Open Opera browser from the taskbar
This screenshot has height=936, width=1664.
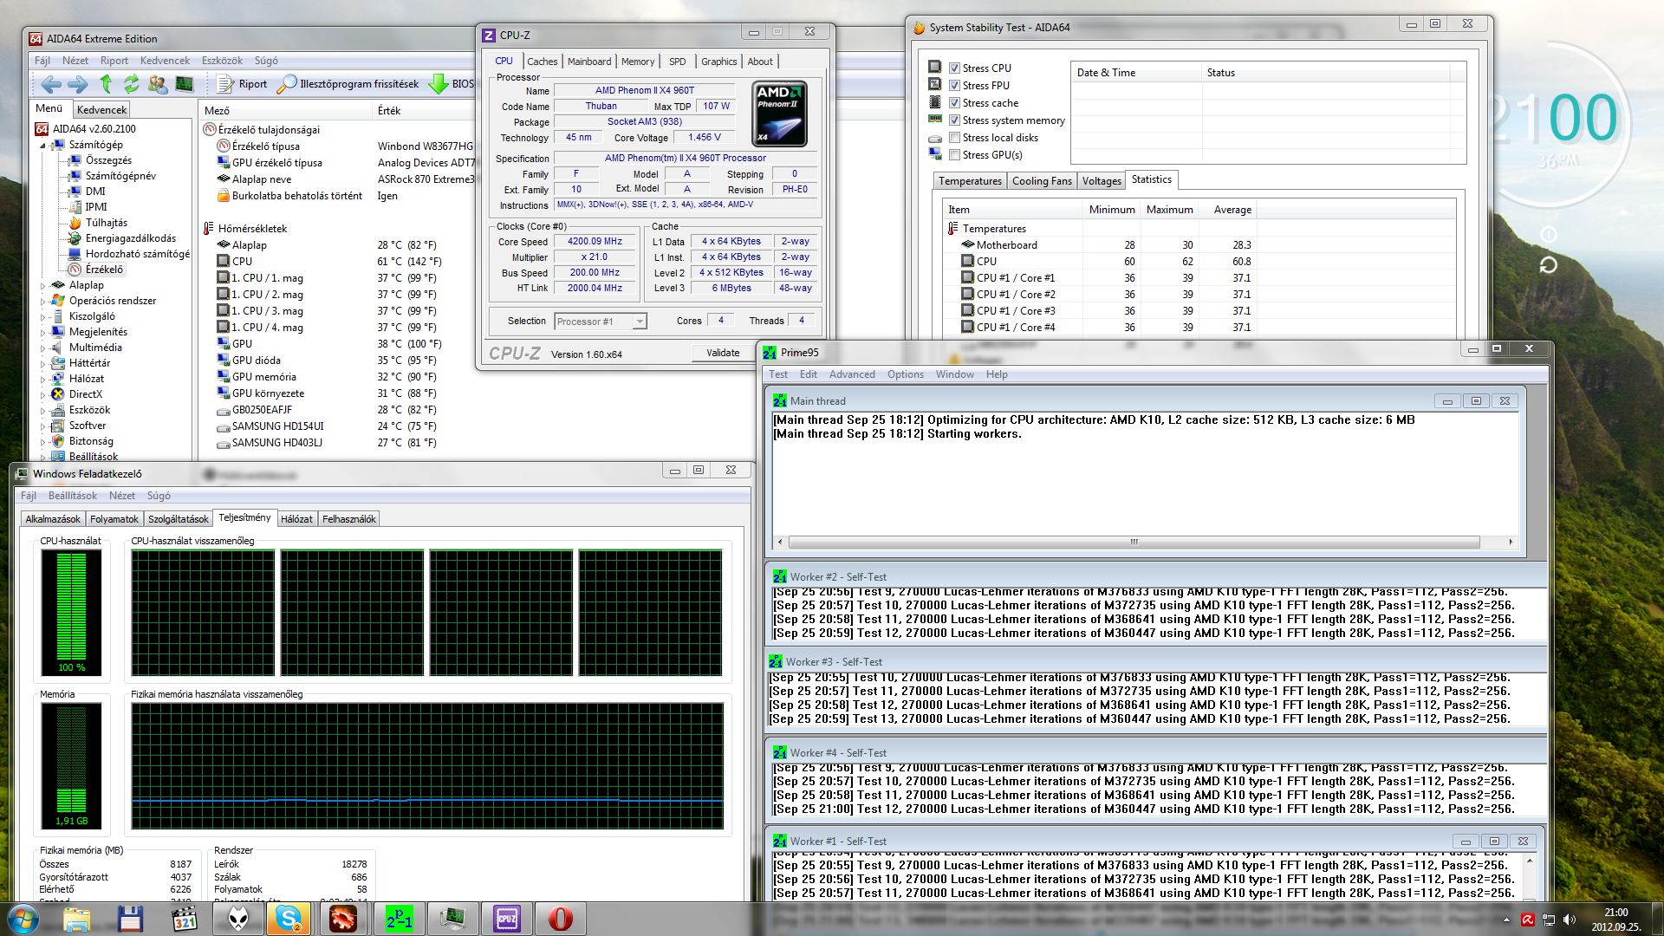click(x=561, y=919)
